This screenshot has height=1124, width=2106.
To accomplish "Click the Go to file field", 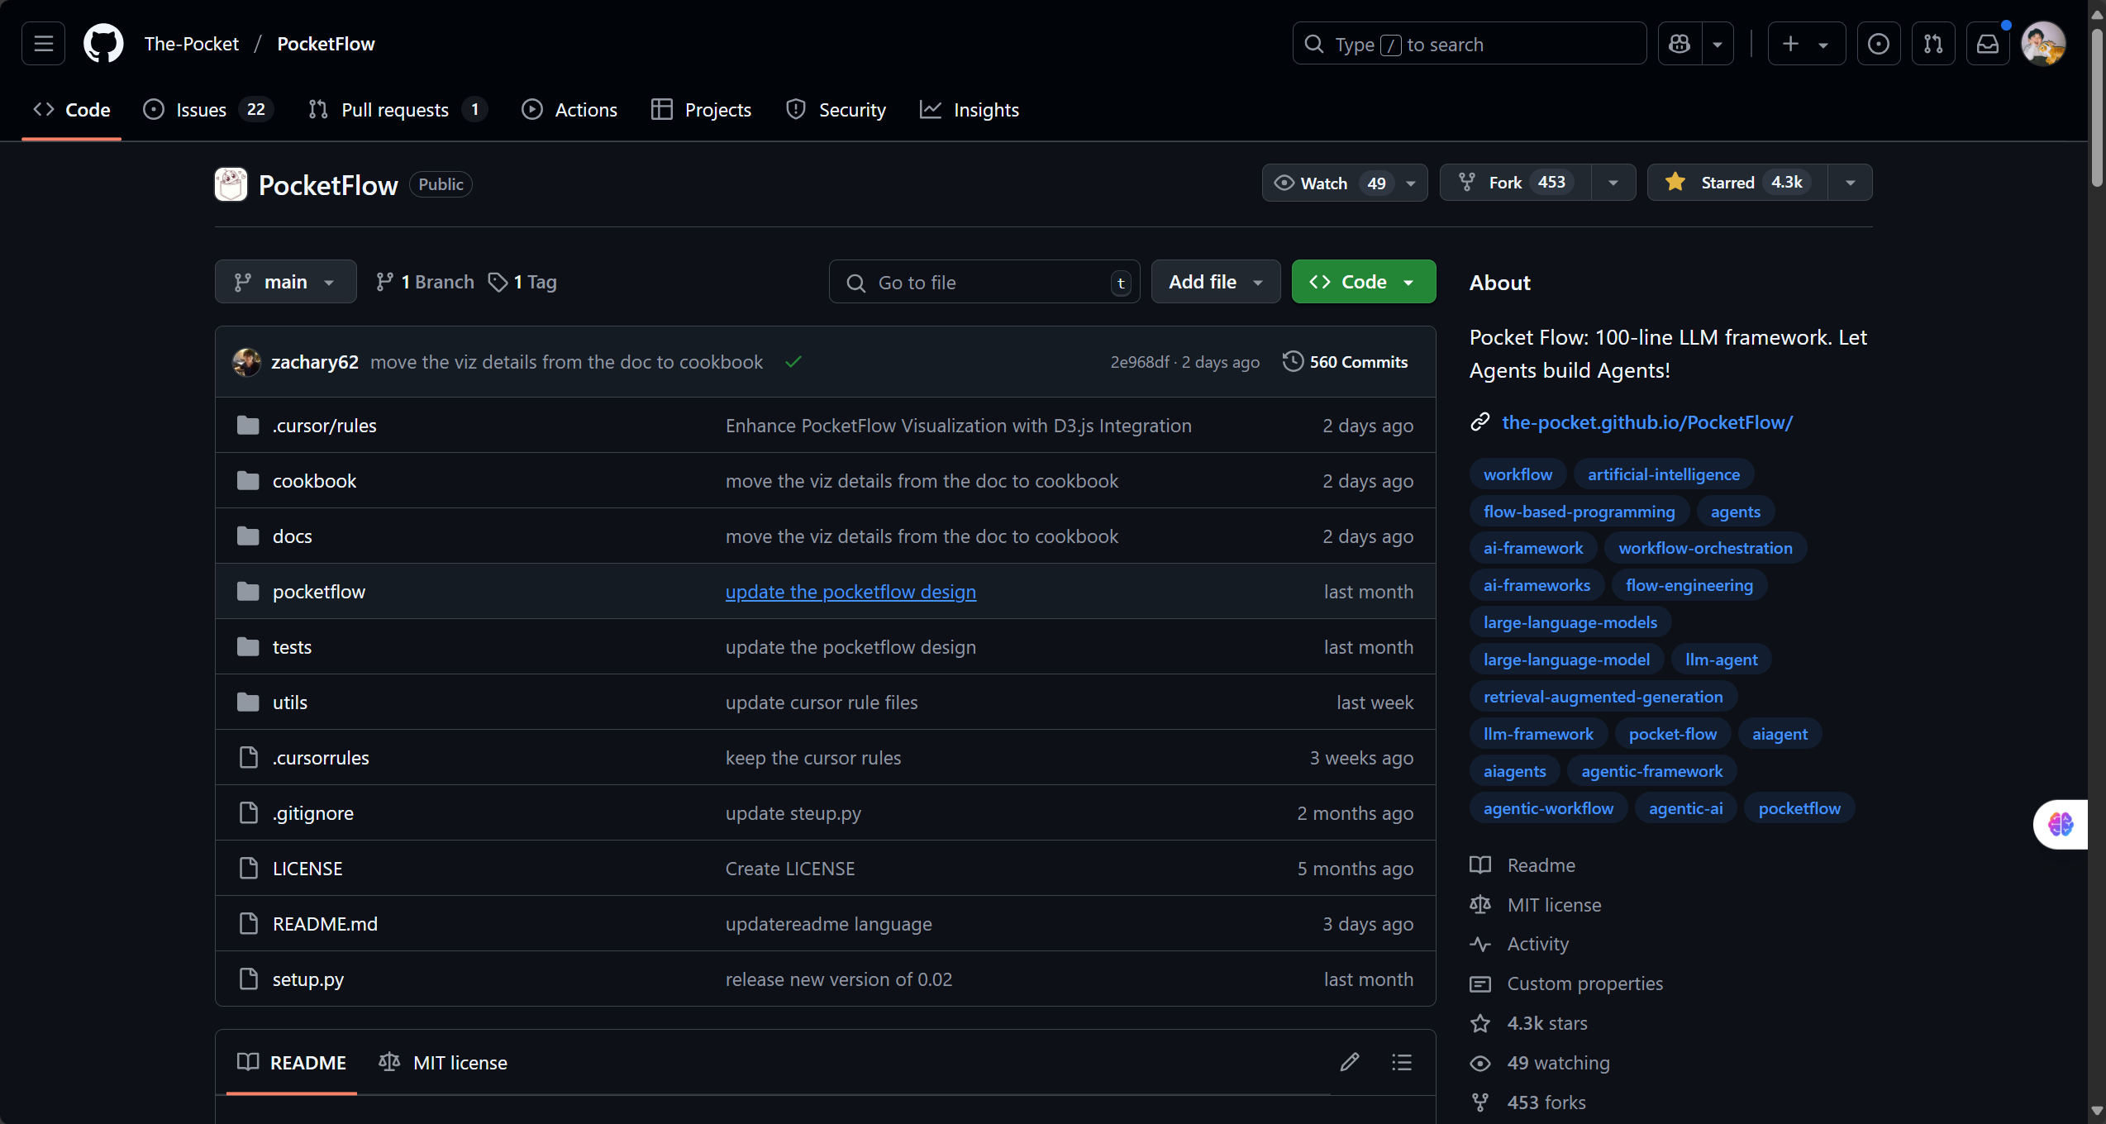I will [x=984, y=283].
